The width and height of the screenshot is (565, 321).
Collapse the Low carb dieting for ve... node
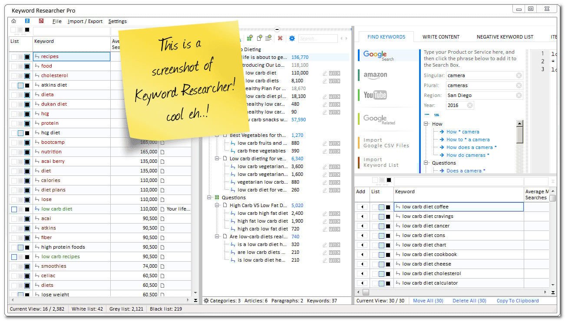pyautogui.click(x=217, y=159)
